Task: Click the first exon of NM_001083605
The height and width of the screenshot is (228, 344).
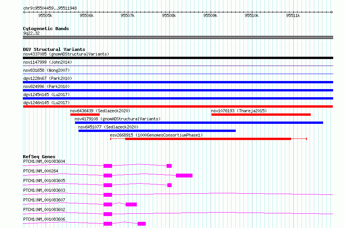Action: (108, 185)
